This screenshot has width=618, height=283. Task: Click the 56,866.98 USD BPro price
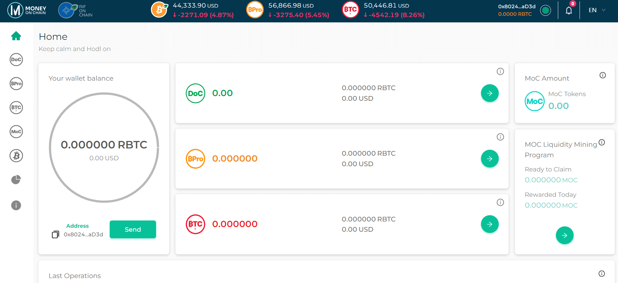pyautogui.click(x=291, y=6)
